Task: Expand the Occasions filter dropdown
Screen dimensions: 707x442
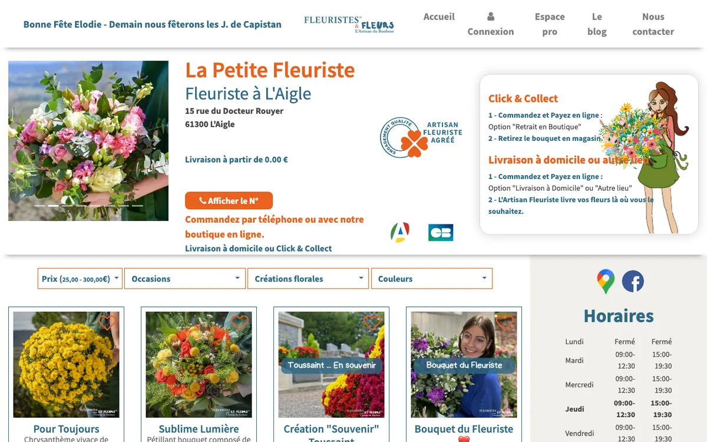Action: coord(185,279)
